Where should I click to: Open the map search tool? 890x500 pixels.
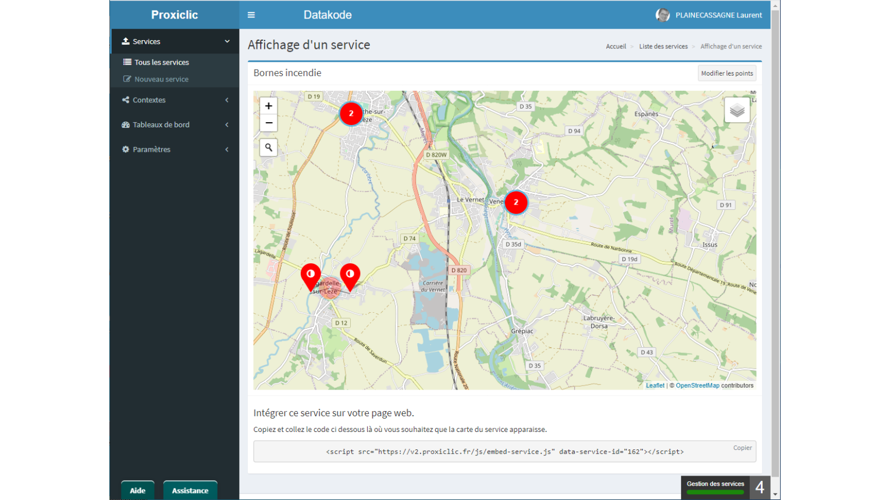click(268, 147)
